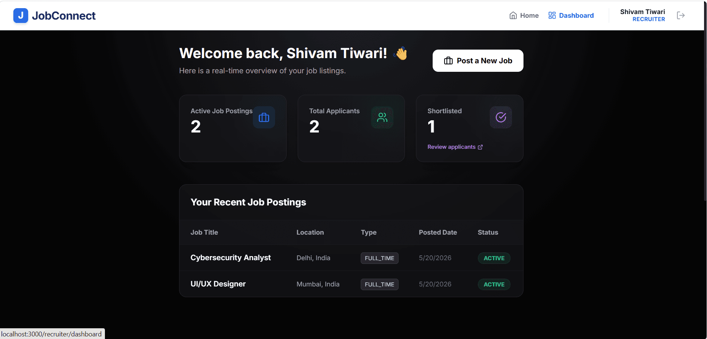Click the people icon in Total Applicants
Viewport: 707px width, 339px height.
(382, 117)
